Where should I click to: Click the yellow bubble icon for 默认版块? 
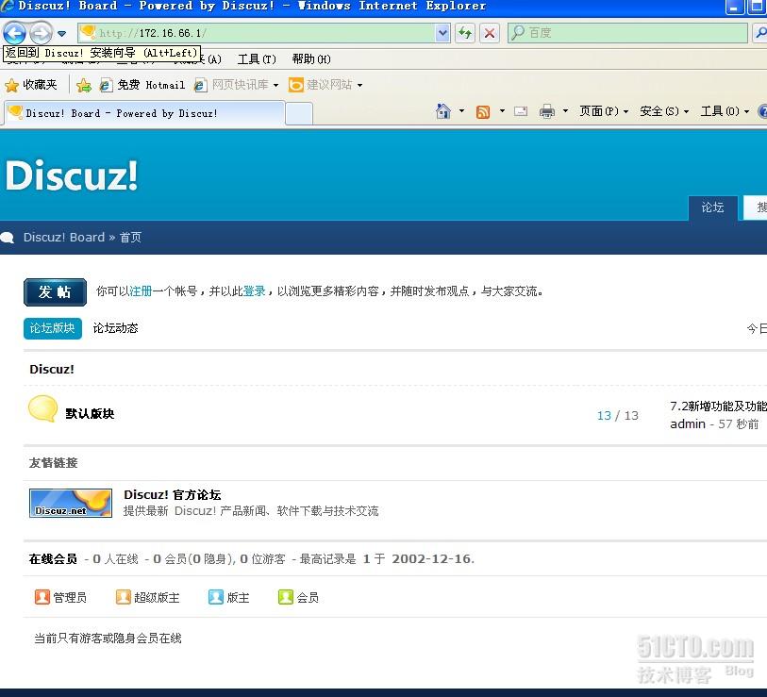point(42,409)
